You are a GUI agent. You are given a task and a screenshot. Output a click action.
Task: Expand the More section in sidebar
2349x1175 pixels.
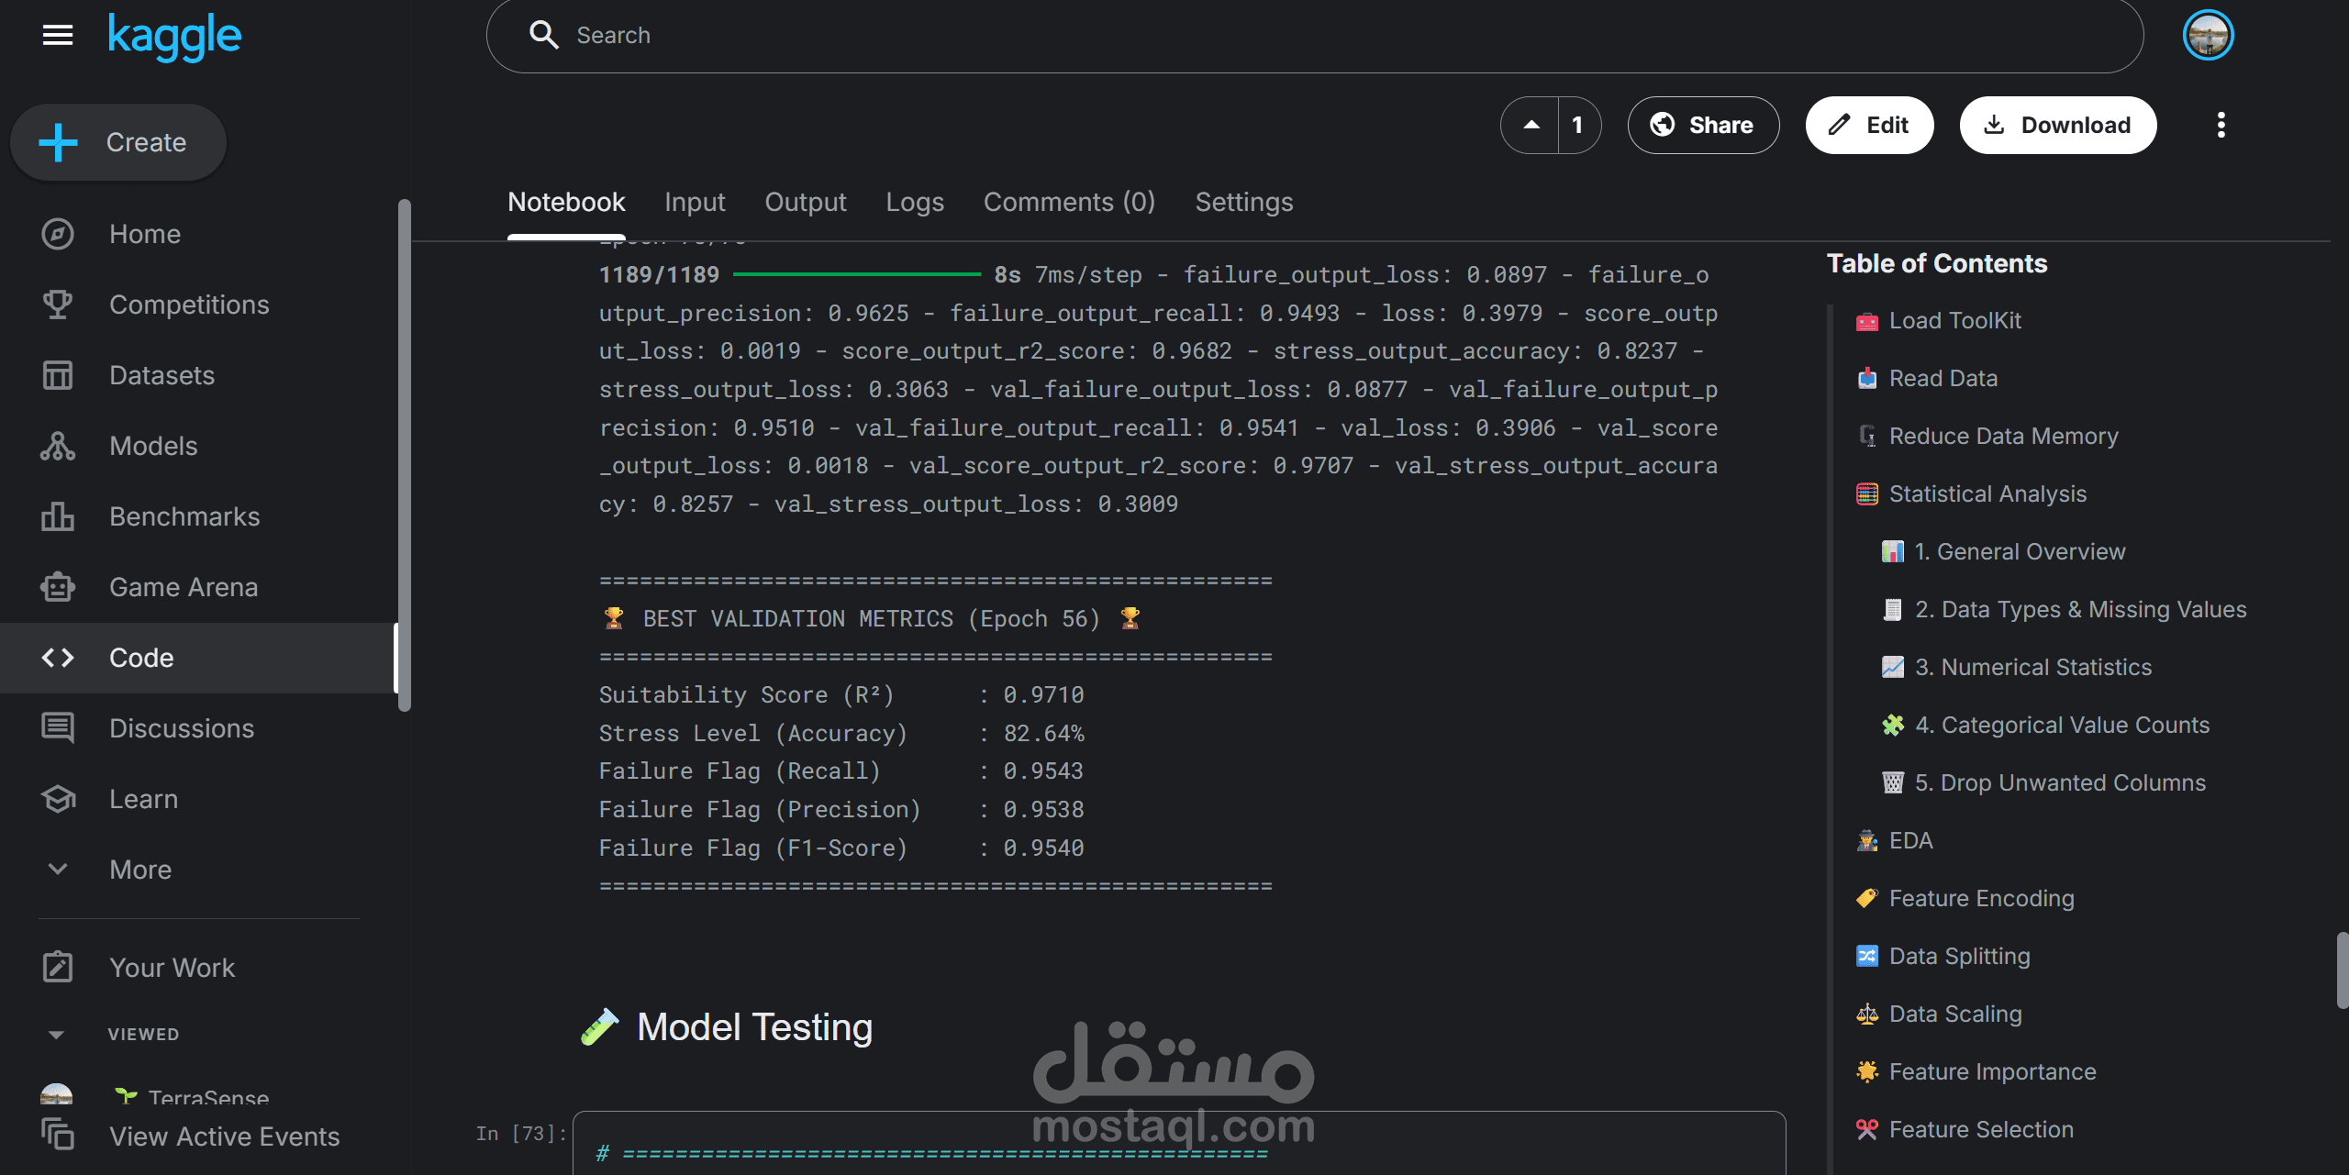click(57, 870)
